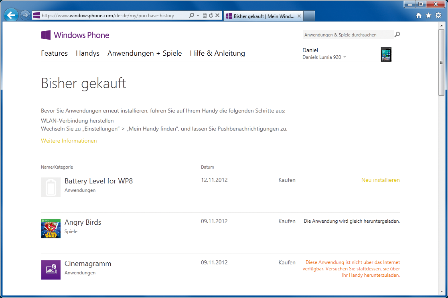Open the Handys menu item
448x298 pixels.
point(88,53)
